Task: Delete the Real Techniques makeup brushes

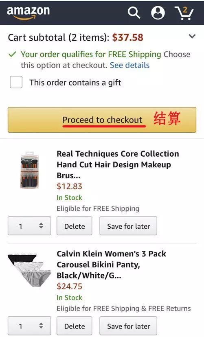Action: (75, 225)
